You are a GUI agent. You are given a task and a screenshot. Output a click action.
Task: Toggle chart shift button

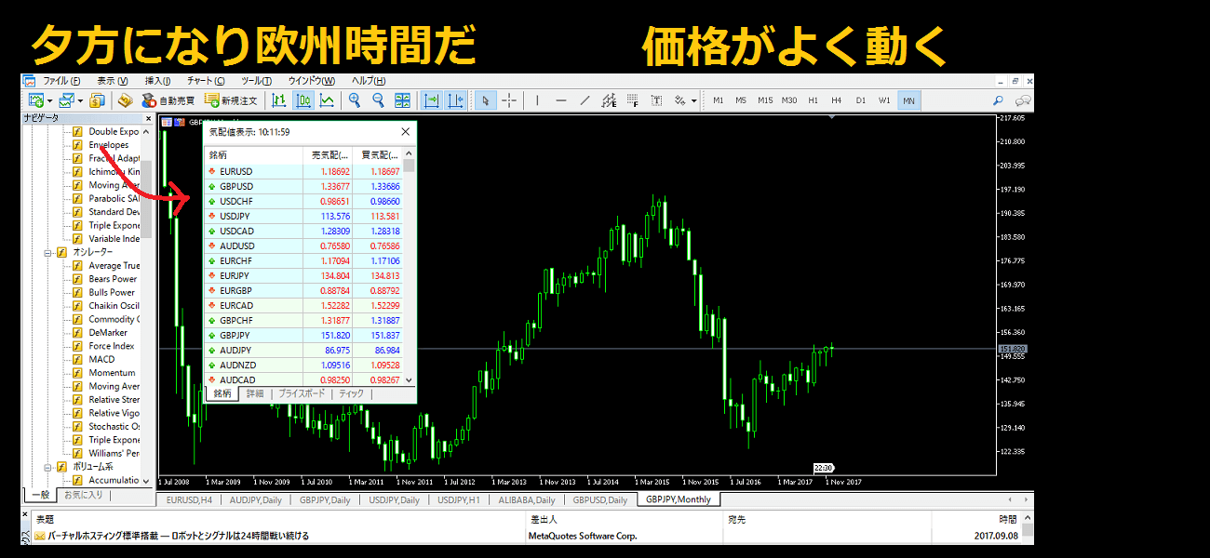click(455, 100)
